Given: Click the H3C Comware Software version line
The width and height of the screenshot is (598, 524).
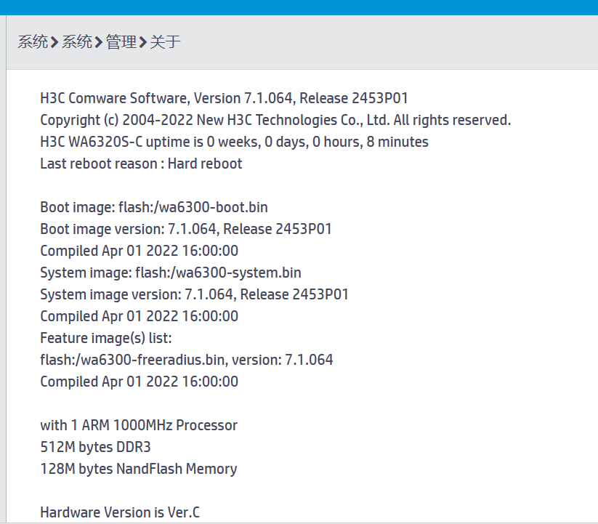Looking at the screenshot, I should pos(229,98).
